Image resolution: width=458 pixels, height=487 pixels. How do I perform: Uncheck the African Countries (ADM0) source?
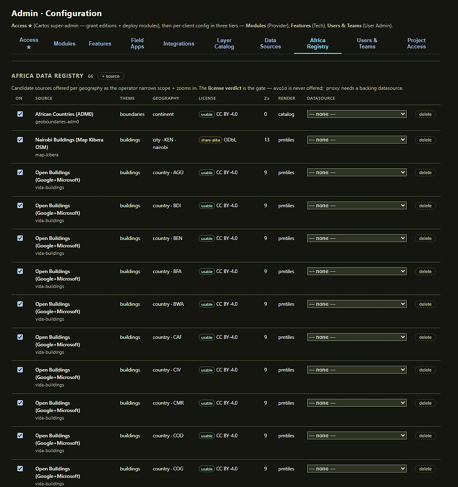coord(20,114)
